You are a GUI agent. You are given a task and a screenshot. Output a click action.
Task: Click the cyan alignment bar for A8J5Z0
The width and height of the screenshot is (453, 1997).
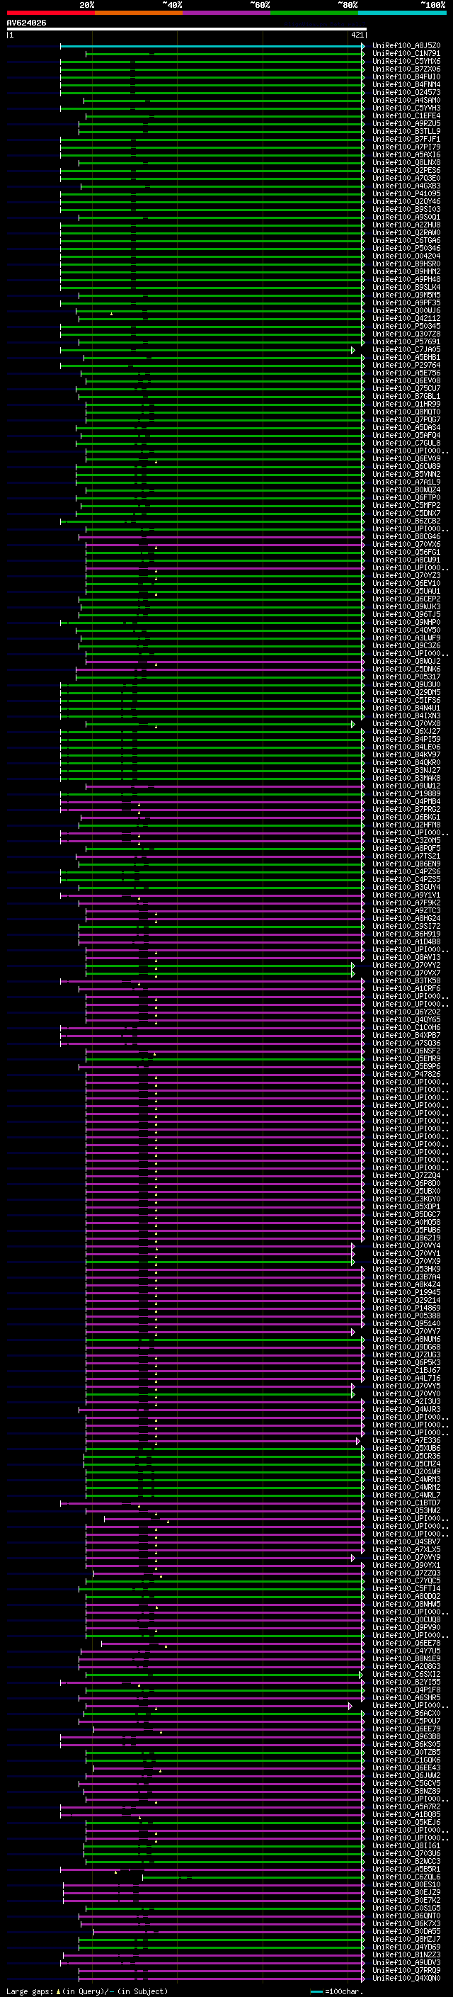coord(212,46)
